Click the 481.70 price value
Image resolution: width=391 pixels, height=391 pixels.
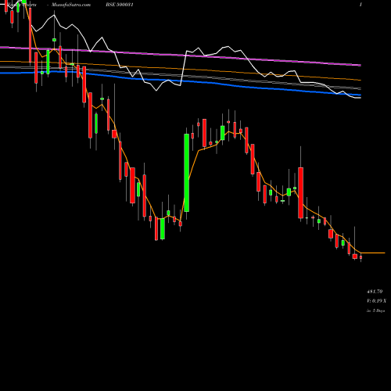375,292
